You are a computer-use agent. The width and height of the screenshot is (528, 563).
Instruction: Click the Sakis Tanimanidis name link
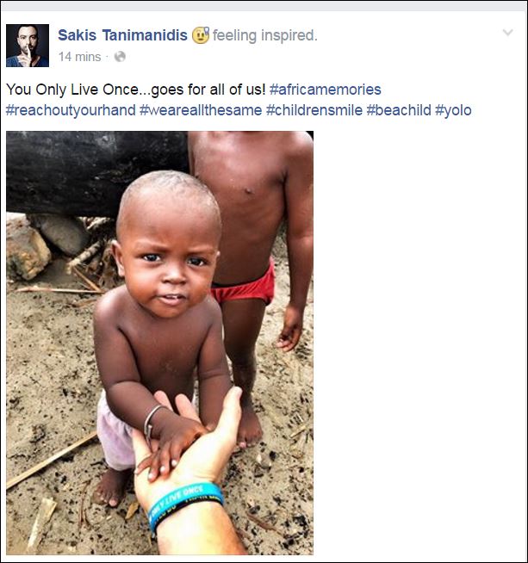pyautogui.click(x=122, y=35)
